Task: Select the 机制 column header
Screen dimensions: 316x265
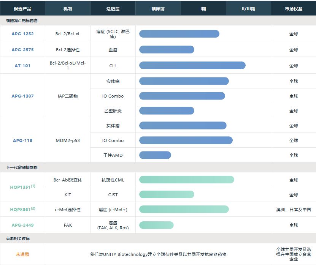Action: coord(67,8)
